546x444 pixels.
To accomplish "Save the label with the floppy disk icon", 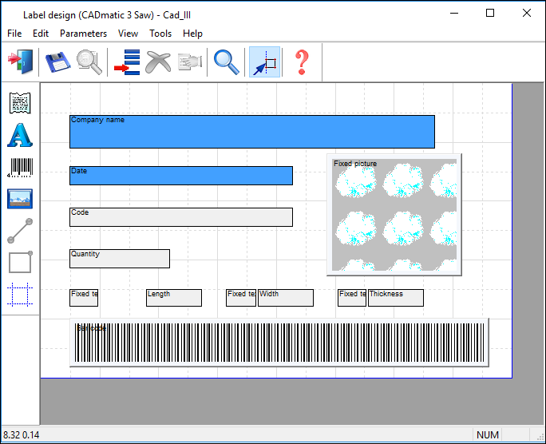I will click(x=57, y=62).
